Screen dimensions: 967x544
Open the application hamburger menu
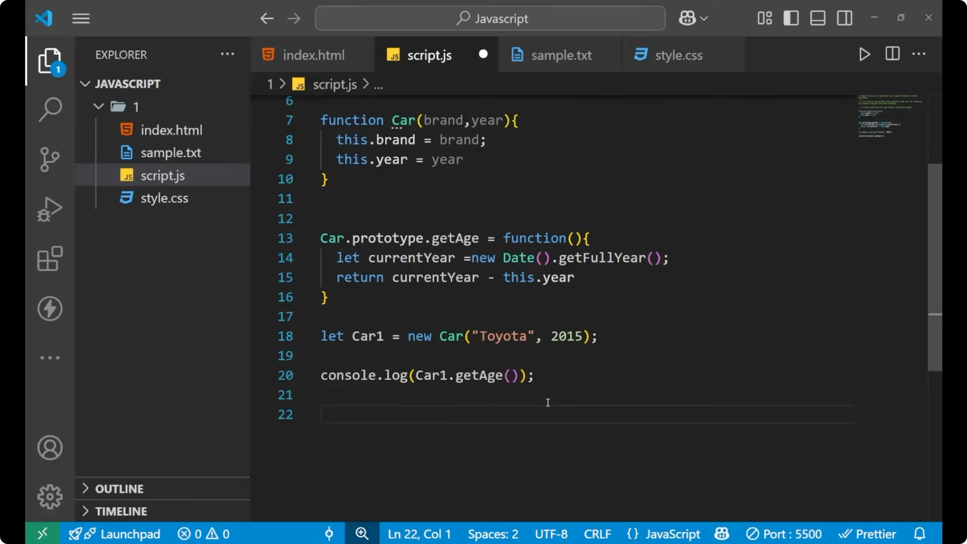tap(81, 18)
